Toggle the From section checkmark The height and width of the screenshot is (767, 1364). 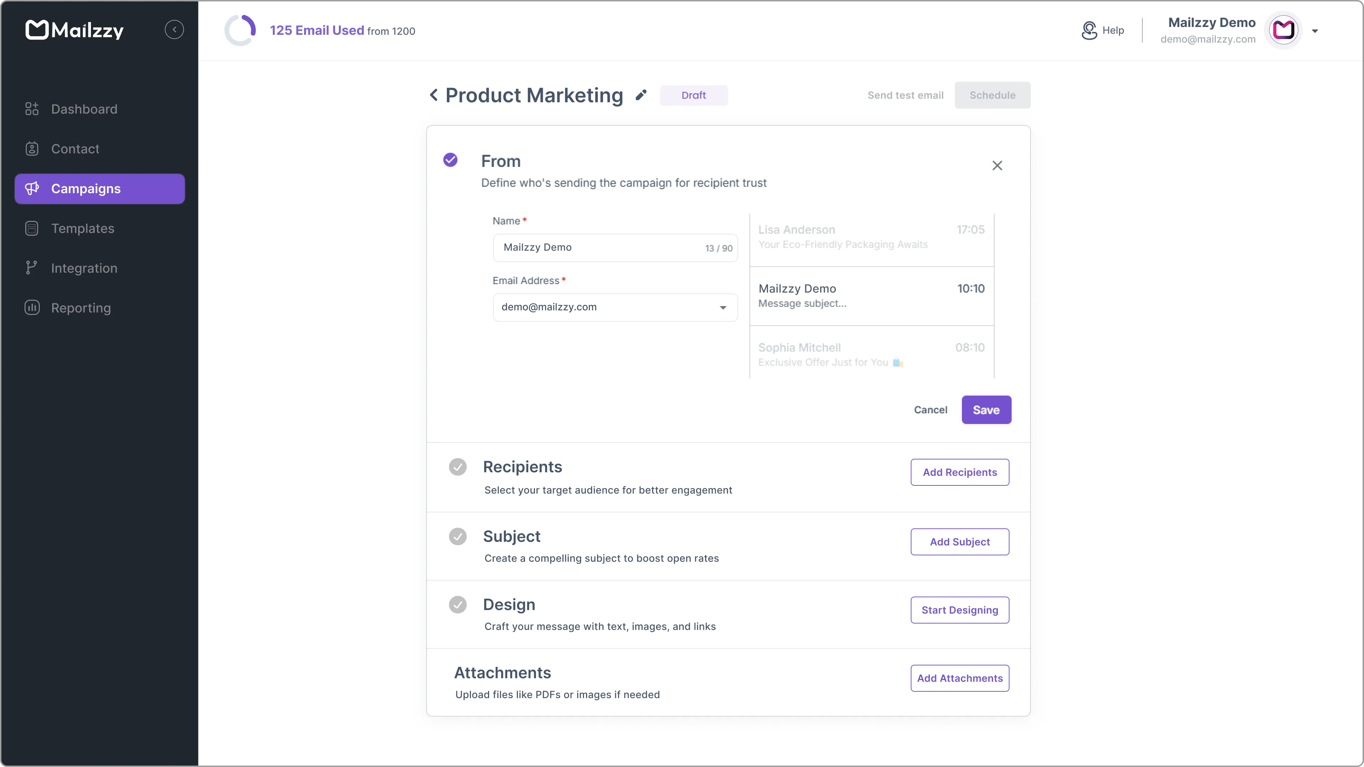(x=451, y=159)
